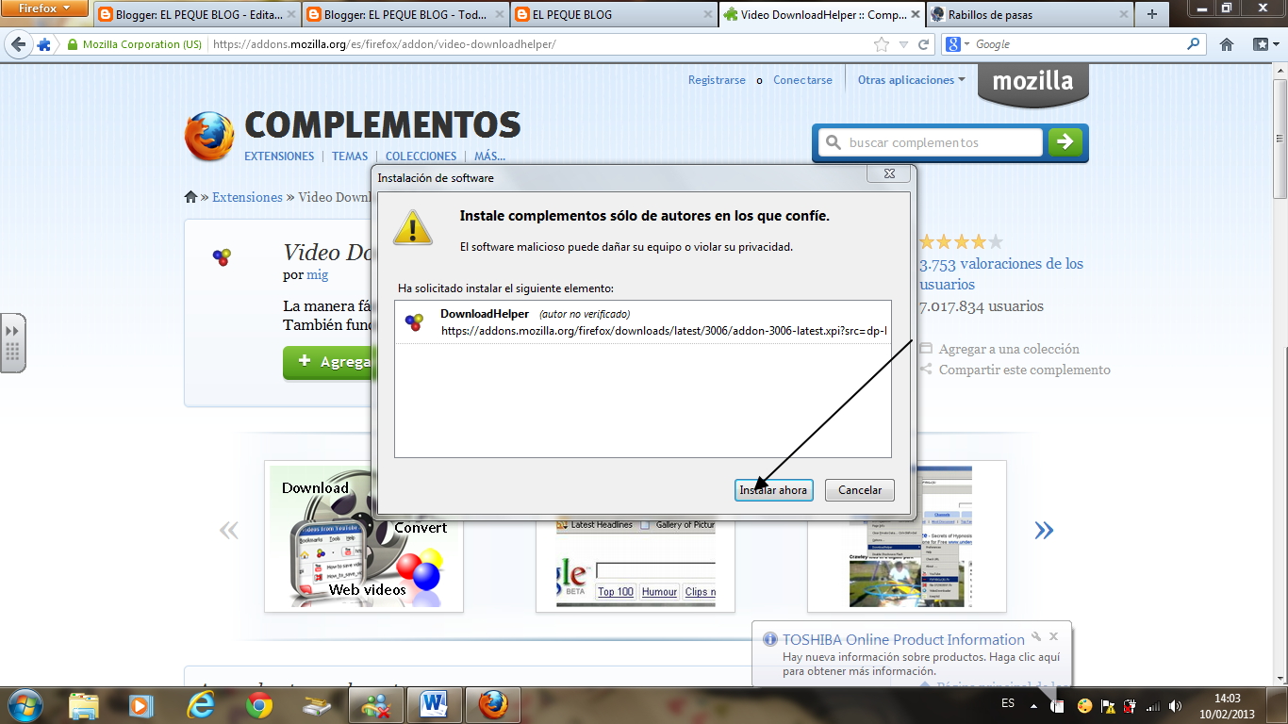Click the volume speaker tray icon
Viewport: 1288px width, 724px height.
[1175, 705]
